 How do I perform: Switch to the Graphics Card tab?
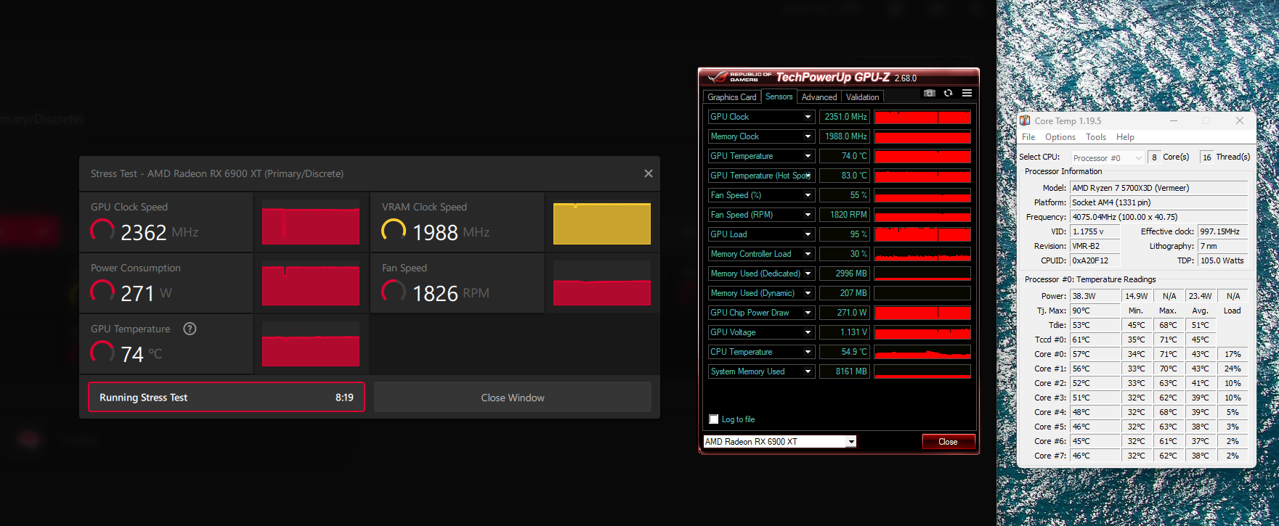[731, 97]
